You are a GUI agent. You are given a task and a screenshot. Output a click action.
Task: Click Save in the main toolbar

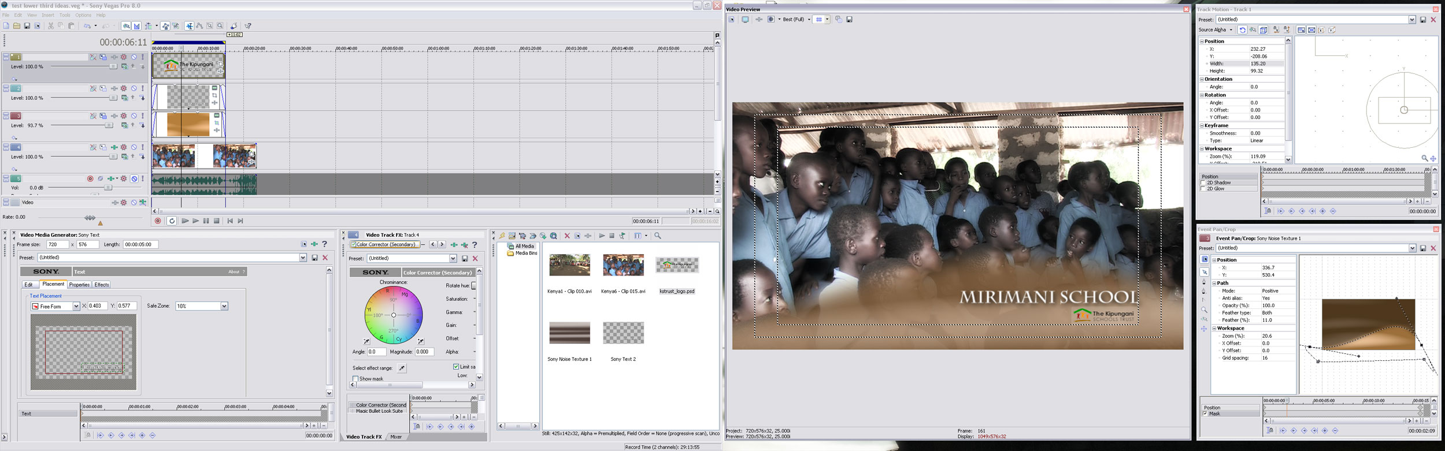tap(27, 26)
